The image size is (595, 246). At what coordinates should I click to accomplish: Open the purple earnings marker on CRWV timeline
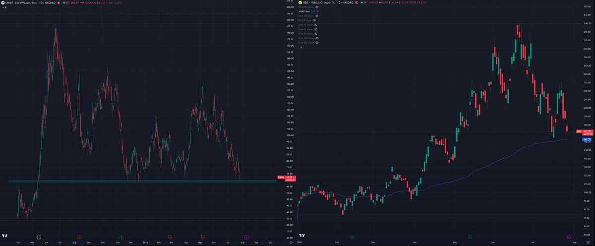tap(246, 238)
